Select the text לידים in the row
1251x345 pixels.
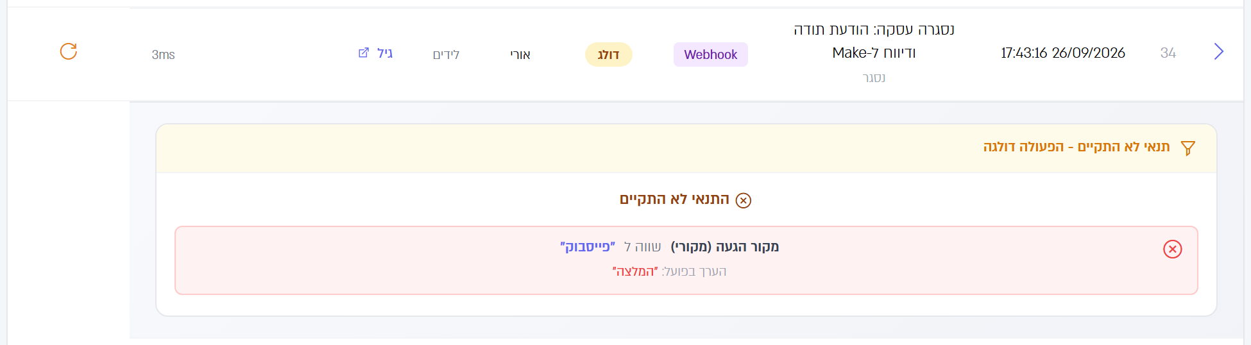pos(447,55)
